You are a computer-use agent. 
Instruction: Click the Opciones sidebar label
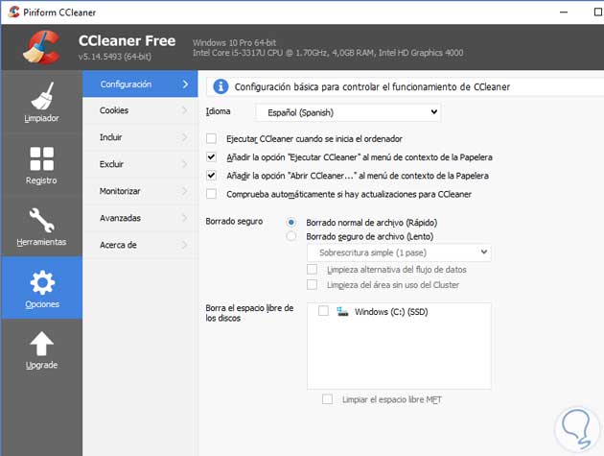[x=42, y=304]
